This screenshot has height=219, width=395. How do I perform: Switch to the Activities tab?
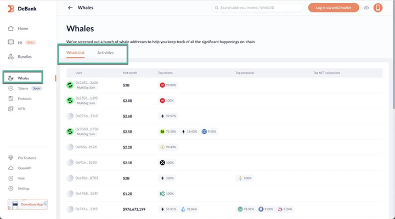(x=105, y=53)
